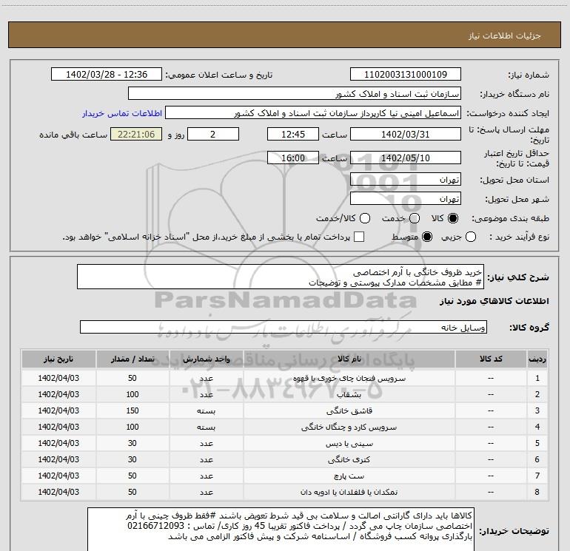Click the delivery province field تهران
The height and width of the screenshot is (551, 570).
click(x=406, y=180)
